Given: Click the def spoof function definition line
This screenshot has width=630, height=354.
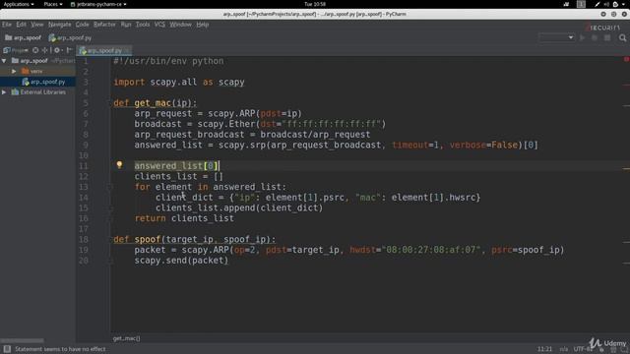Looking at the screenshot, I should point(195,239).
